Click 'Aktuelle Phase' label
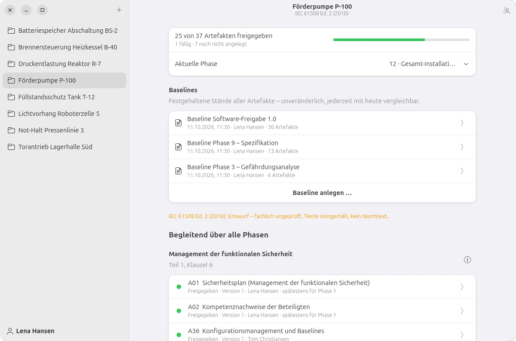516x341 pixels. [x=196, y=64]
